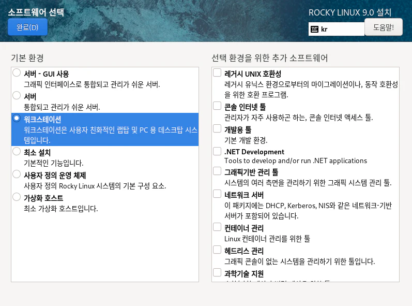Image resolution: width=412 pixels, height=306 pixels.
Task: Enable the 레거시 UNIX 호환성 checkbox
Action: point(217,72)
